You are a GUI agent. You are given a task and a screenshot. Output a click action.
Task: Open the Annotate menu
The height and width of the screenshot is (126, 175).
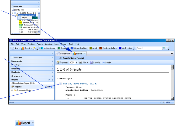click(49, 44)
